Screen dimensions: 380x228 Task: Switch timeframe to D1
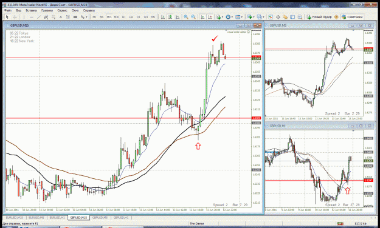click(139, 17)
